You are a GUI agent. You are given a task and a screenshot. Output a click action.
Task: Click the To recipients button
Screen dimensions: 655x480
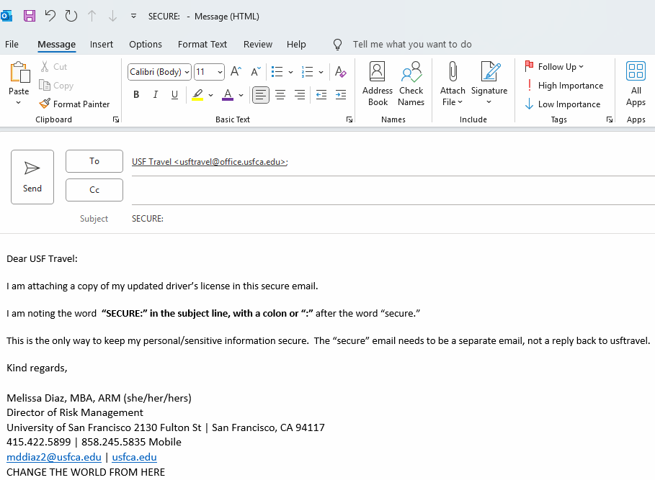(94, 161)
